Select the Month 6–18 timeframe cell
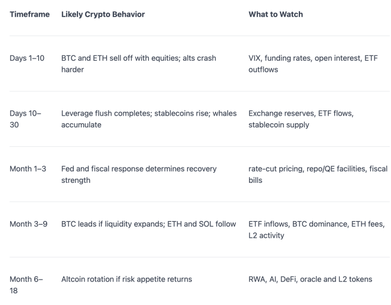This screenshot has width=391, height=305. tap(26, 285)
